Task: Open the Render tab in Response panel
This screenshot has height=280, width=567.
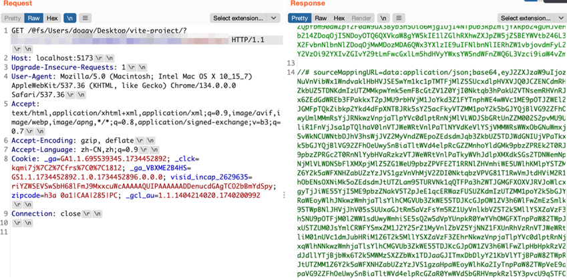Action: click(x=361, y=18)
